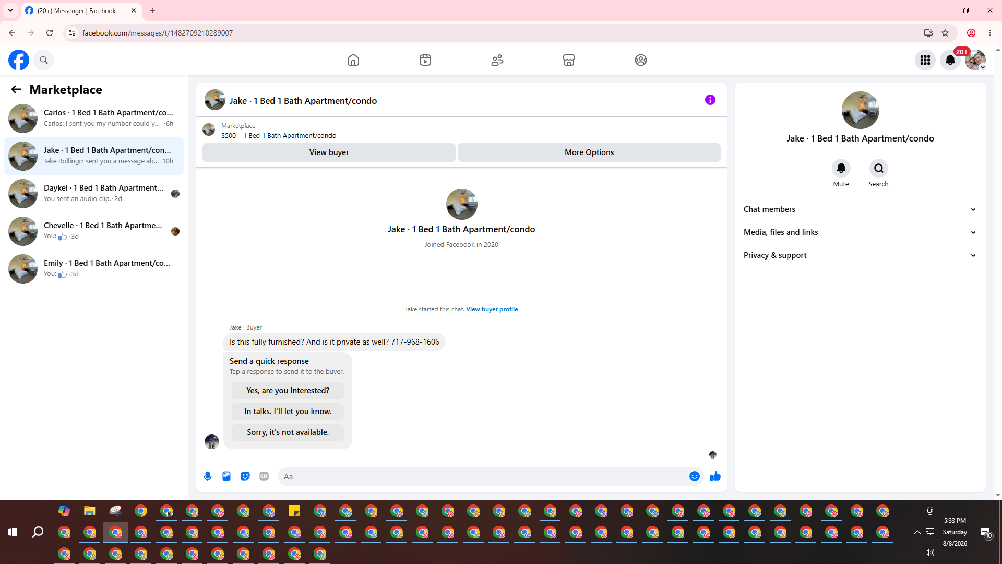Select the Messenger | Facebook browser tab

[81, 10]
